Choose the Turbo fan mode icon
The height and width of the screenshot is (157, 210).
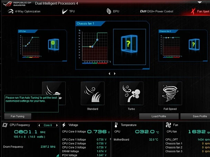point(131,93)
